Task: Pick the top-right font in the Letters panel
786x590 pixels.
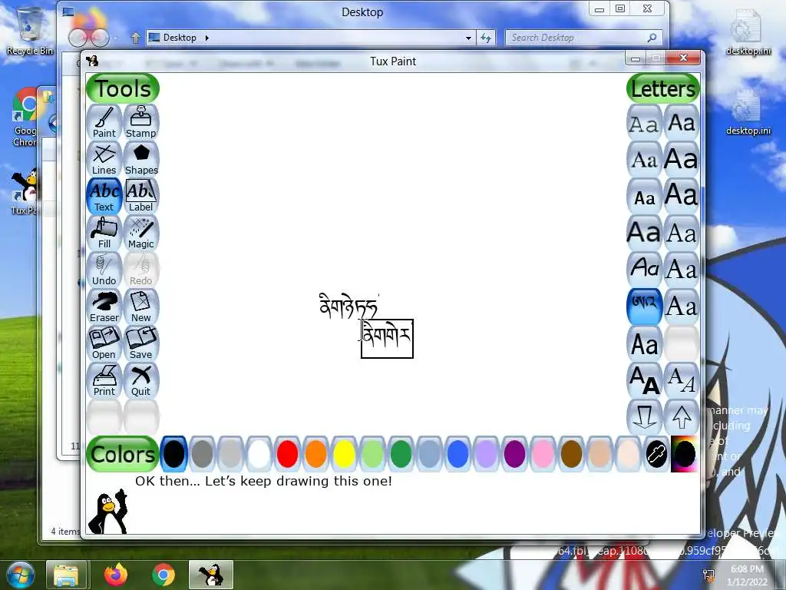Action: tap(682, 122)
